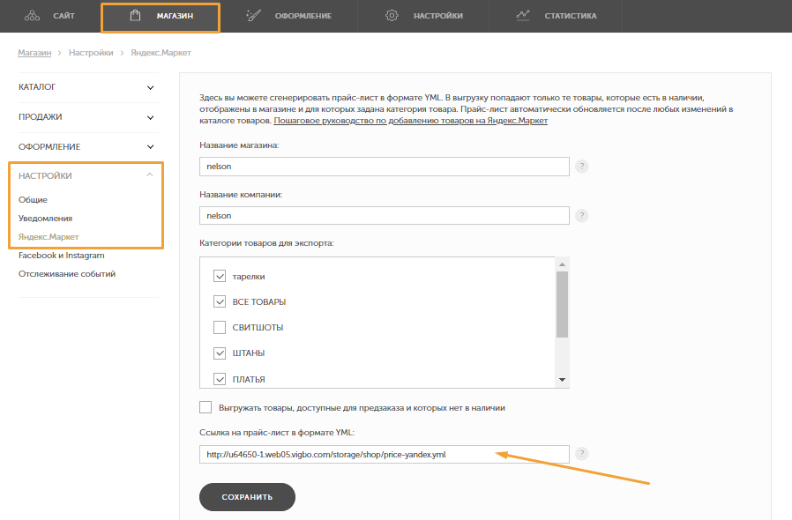
Task: Click help icon beside Название компании field
Action: point(582,215)
